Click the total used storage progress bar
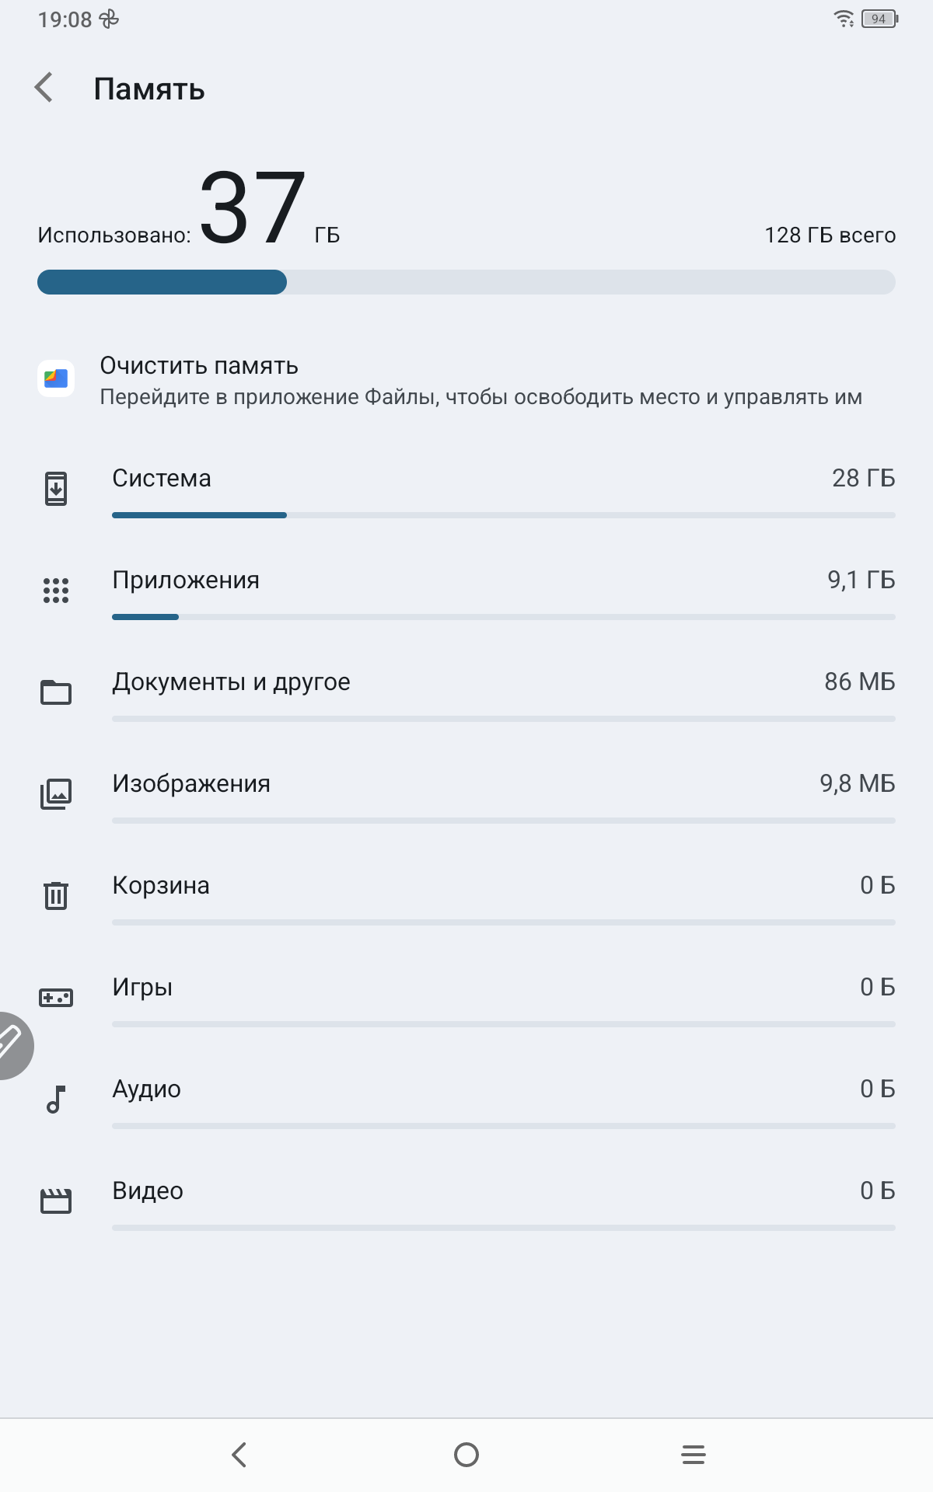Viewport: 933px width, 1492px height. pyautogui.click(x=466, y=282)
